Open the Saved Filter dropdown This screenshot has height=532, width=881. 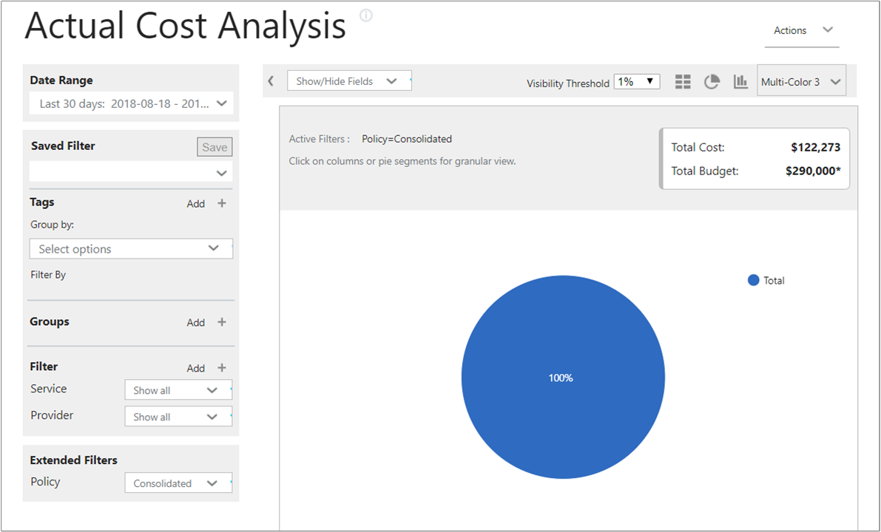(x=131, y=171)
